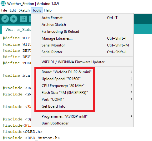This screenshot has height=141, width=152.
Task: Open Manage Libraries... entry
Action: pos(82,38)
